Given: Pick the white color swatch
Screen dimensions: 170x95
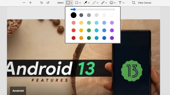Looking at the screenshot, I should click(x=112, y=15).
